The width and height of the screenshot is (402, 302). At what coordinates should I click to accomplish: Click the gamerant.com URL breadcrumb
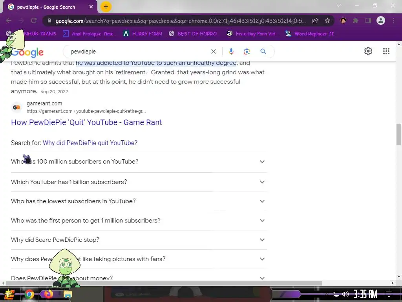[x=86, y=111]
